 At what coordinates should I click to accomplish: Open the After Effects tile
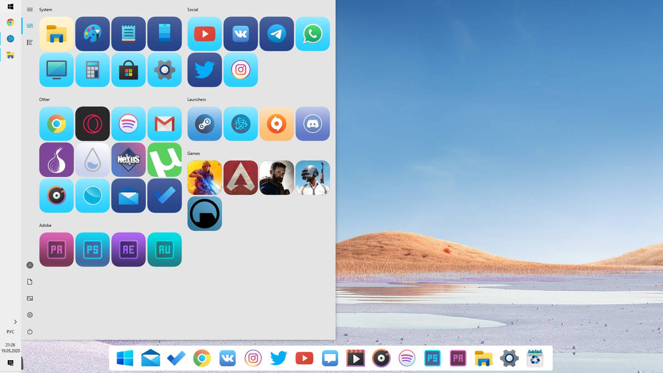click(x=129, y=250)
